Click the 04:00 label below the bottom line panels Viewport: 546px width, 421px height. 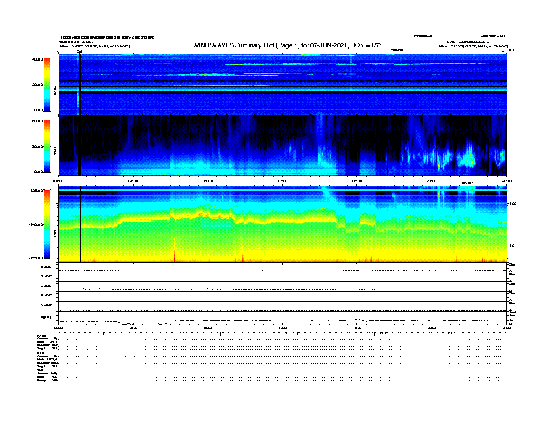click(133, 328)
